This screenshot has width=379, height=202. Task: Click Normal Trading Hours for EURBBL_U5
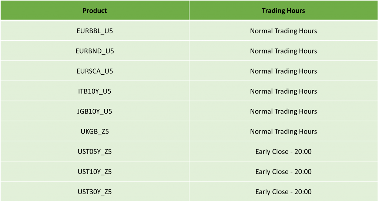coord(284,31)
